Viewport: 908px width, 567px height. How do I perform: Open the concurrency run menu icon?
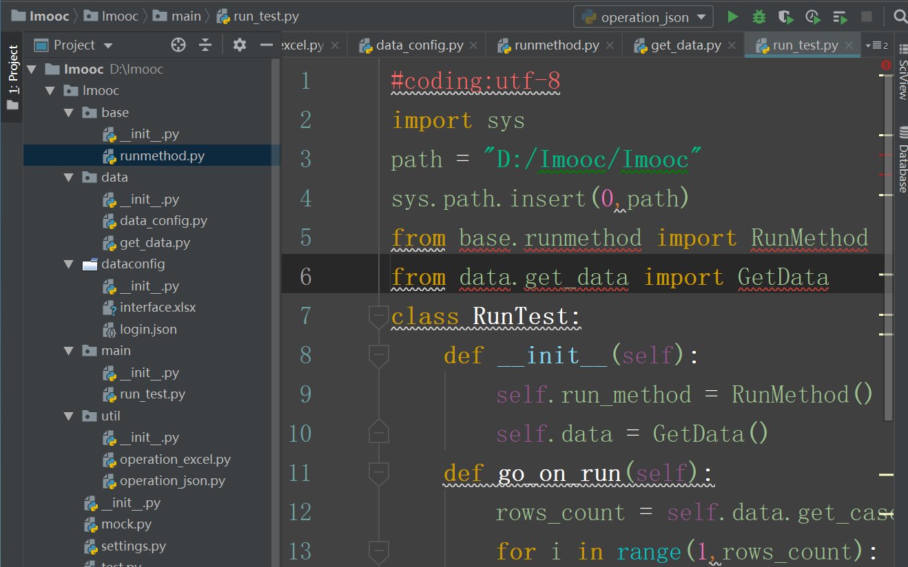point(840,17)
